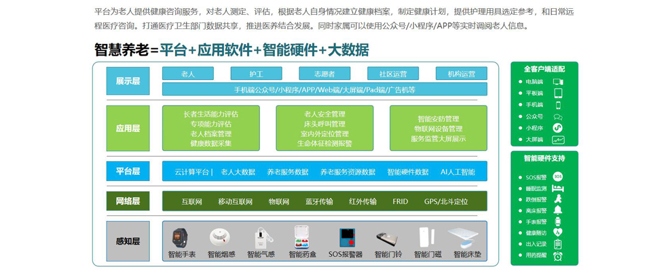Click the 全客户端适配 panel heading
The width and height of the screenshot is (672, 271).
(x=544, y=68)
